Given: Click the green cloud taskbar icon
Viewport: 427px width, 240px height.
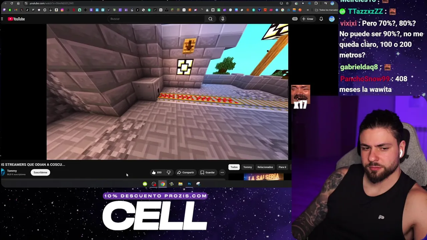Looking at the screenshot, I should point(145,184).
